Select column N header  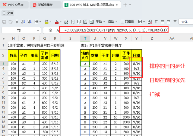pos(13,38)
